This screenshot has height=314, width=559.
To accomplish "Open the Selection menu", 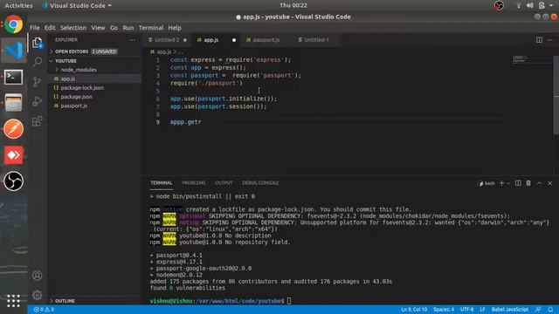I will tap(73, 28).
